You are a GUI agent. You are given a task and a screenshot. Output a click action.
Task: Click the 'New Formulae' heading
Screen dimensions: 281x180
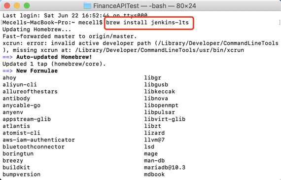point(37,71)
